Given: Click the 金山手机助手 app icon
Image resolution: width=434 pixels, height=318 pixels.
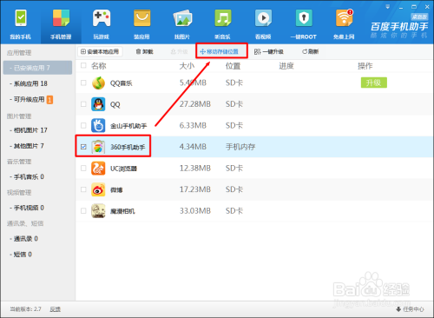Looking at the screenshot, I should coord(98,125).
